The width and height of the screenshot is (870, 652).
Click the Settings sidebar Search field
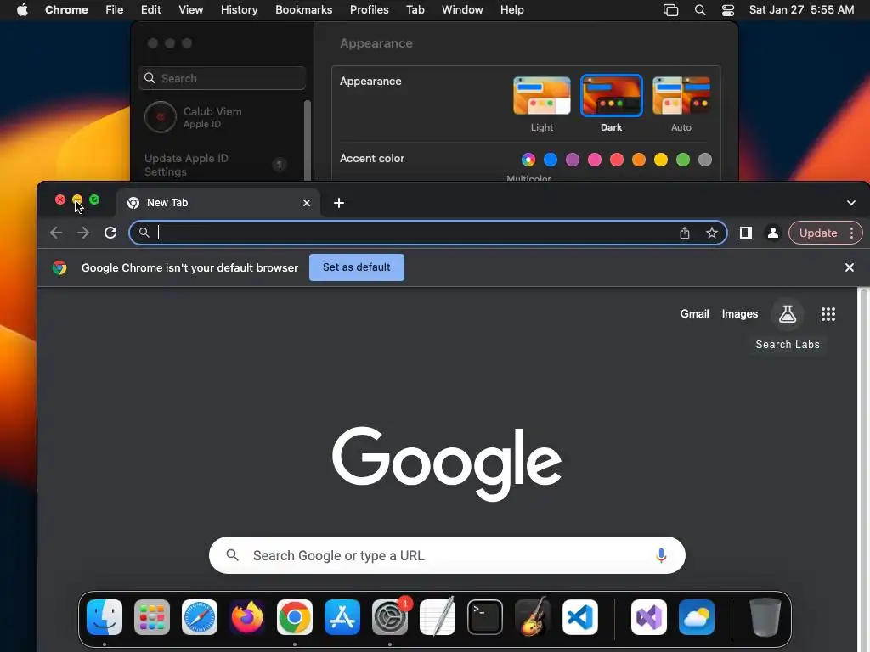(x=222, y=78)
